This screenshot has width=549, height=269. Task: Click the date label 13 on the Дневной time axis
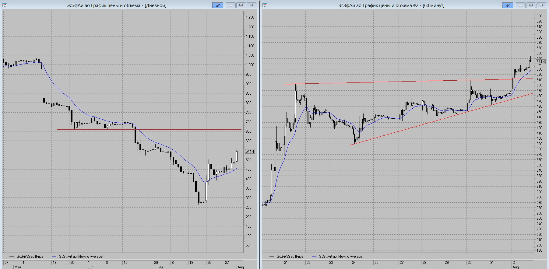point(191,263)
